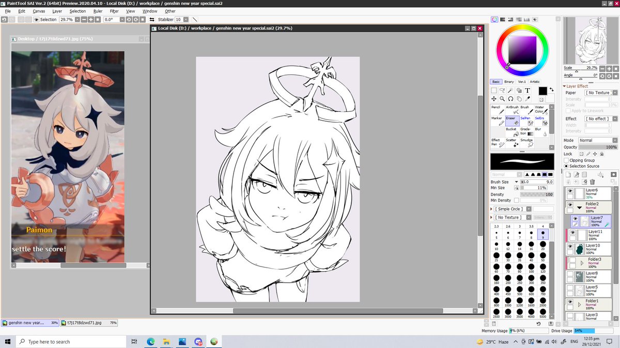620x348 pixels.
Task: Hide Layer6 using its eye icon
Action: click(570, 191)
